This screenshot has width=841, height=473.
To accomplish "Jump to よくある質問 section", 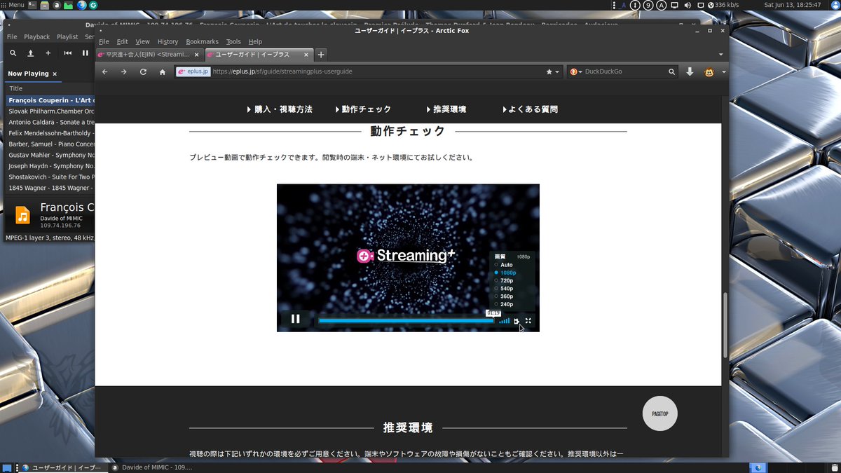I will click(x=531, y=109).
